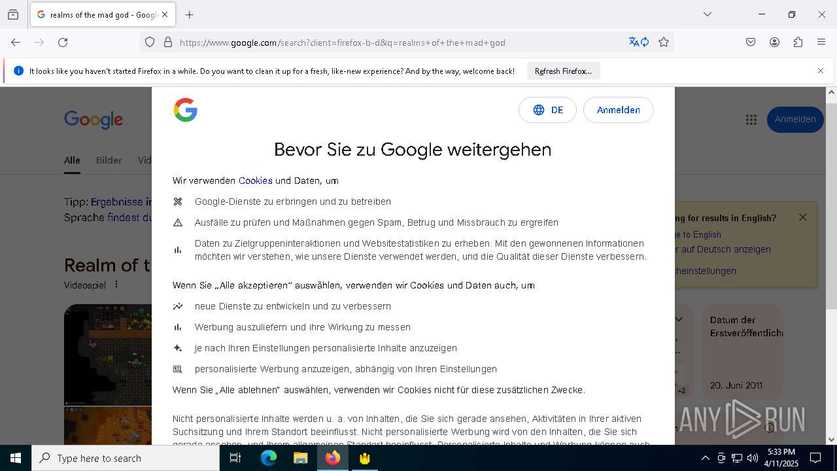Select the Alle search tab
Image resolution: width=837 pixels, height=471 pixels.
[72, 160]
